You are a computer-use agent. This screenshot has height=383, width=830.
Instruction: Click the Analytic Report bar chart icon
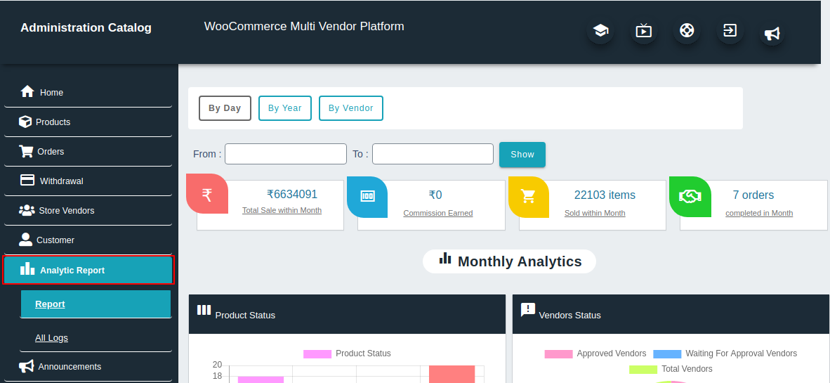pos(27,269)
